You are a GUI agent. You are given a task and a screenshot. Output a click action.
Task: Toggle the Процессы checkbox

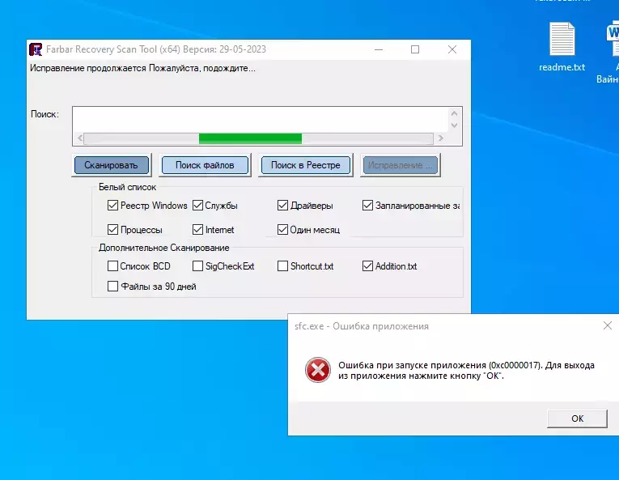113,230
